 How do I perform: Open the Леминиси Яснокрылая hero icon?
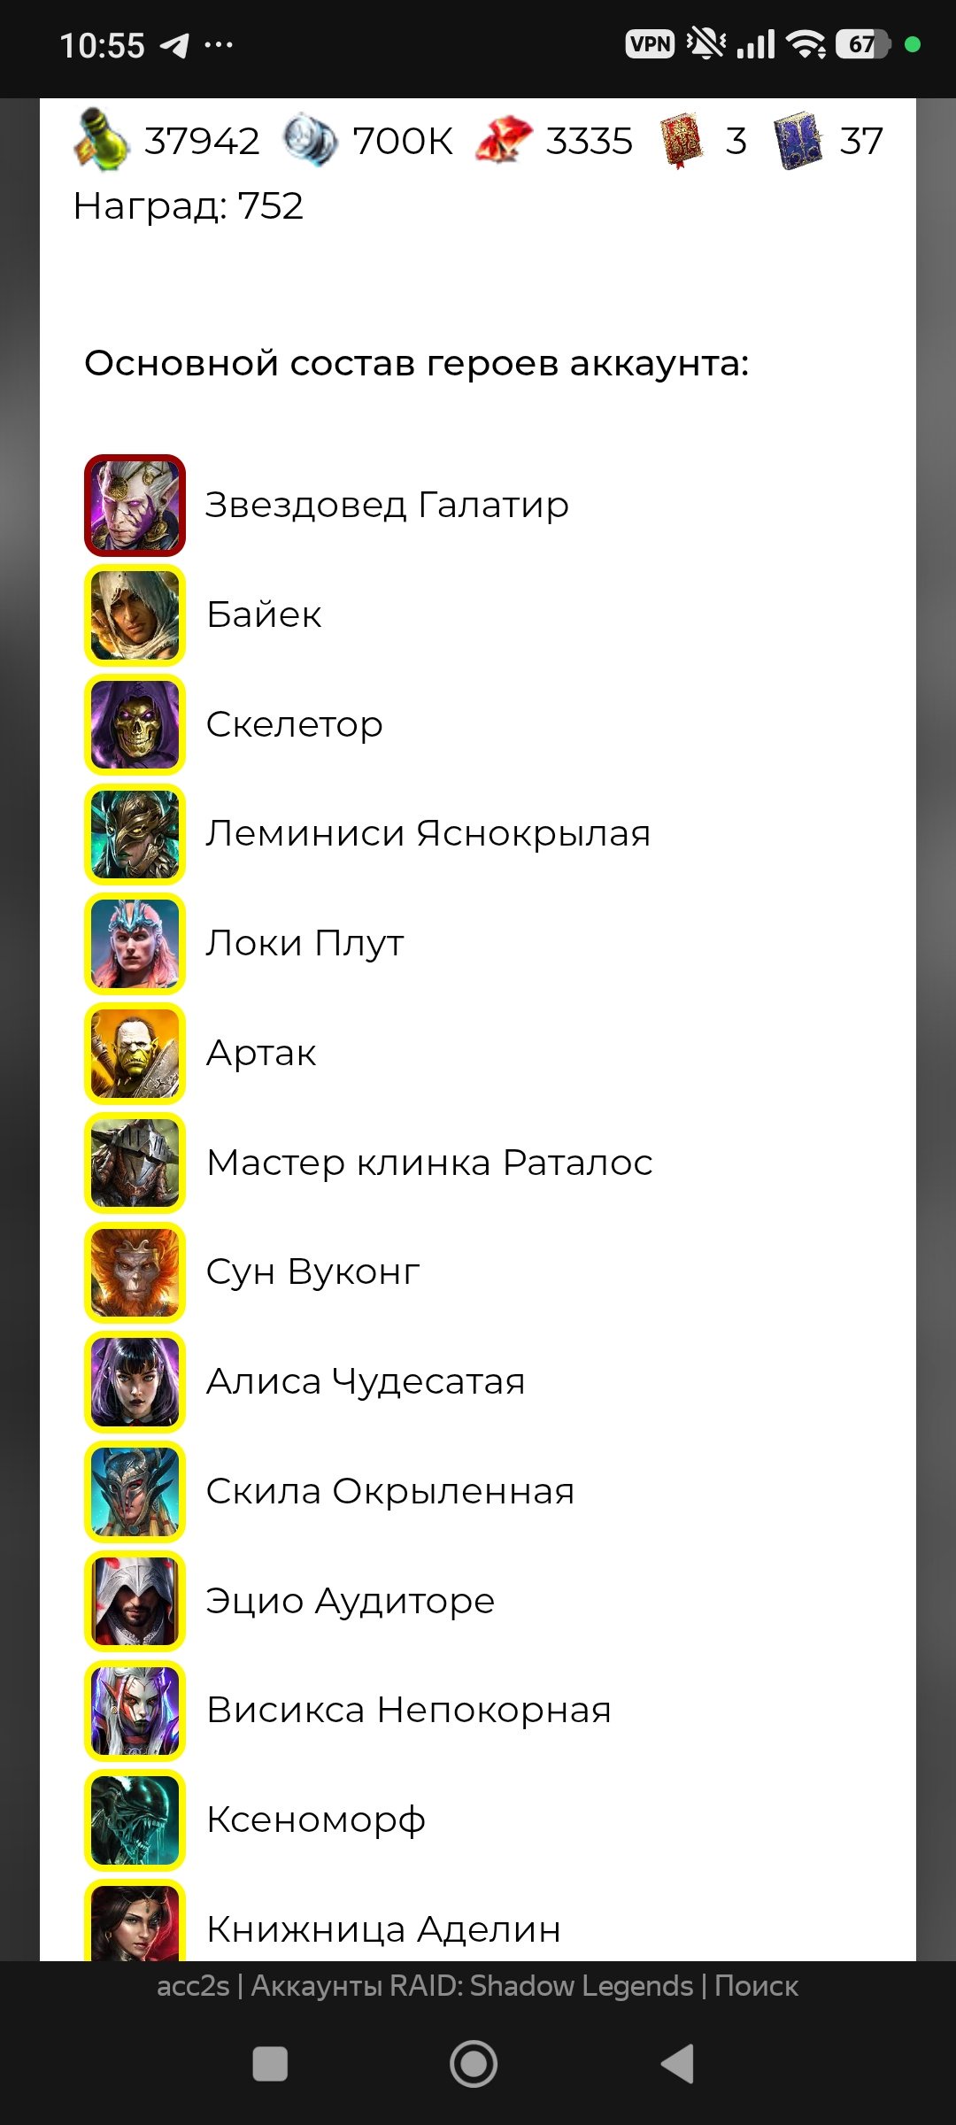pos(135,834)
